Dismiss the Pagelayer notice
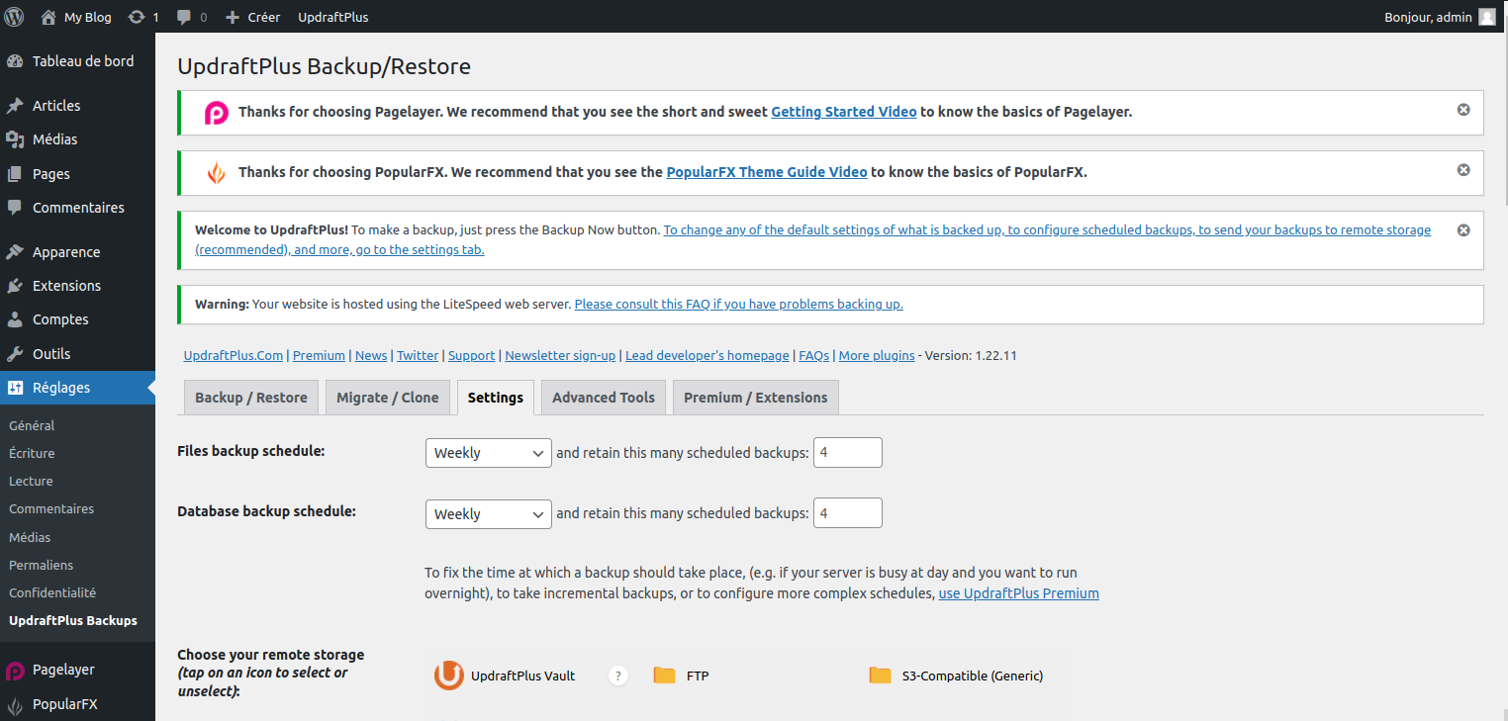 click(1463, 110)
